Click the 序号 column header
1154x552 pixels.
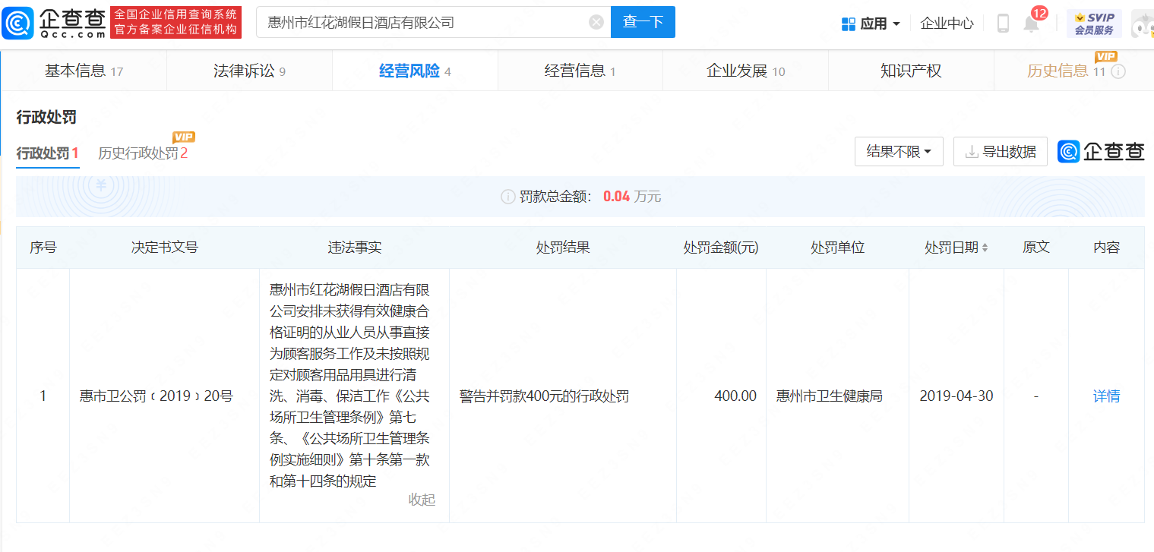(x=43, y=248)
